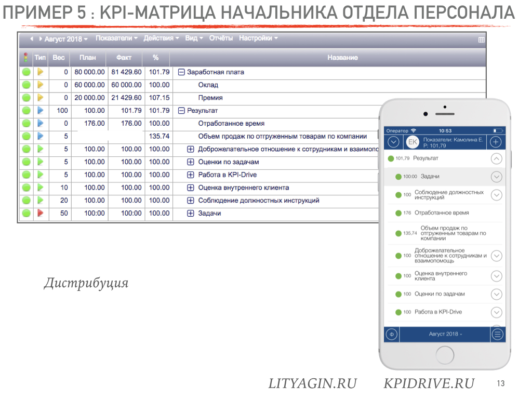This screenshot has height=399, width=532.
Task: Click the Тип column header
Action: pyautogui.click(x=40, y=58)
